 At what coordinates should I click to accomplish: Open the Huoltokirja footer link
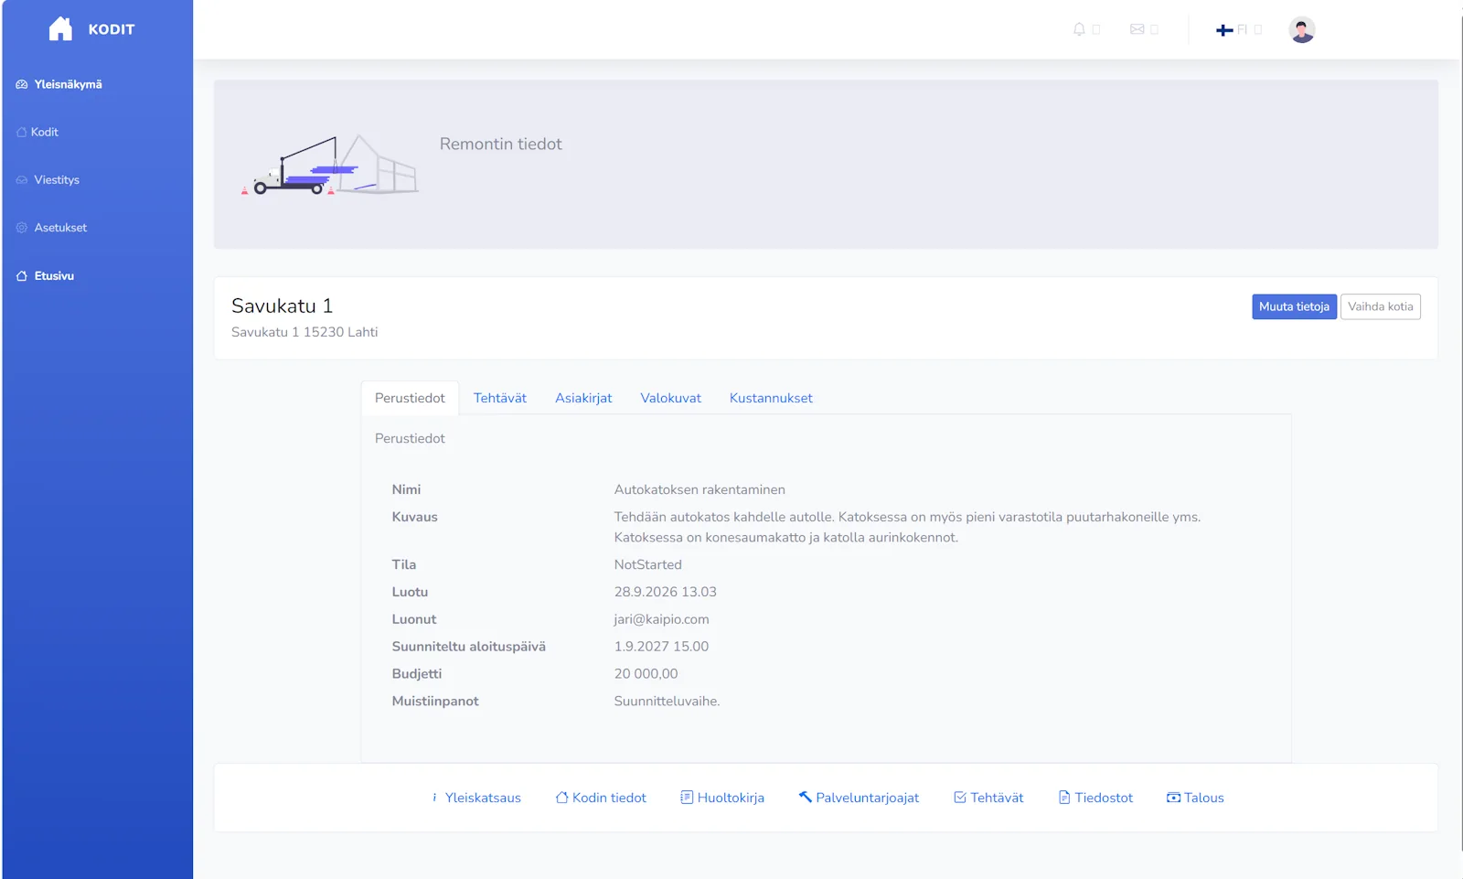pos(722,798)
